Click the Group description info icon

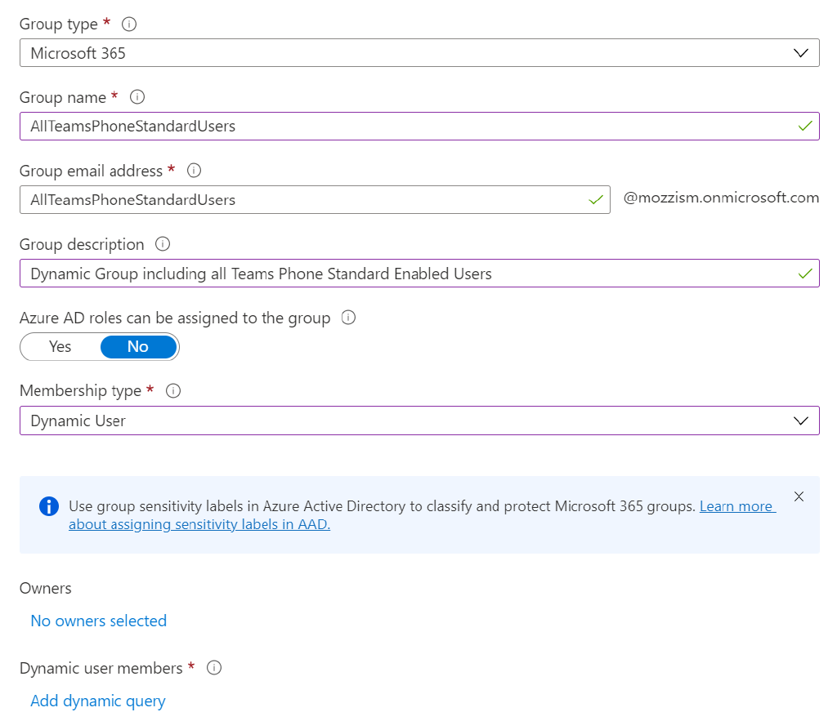click(x=161, y=244)
